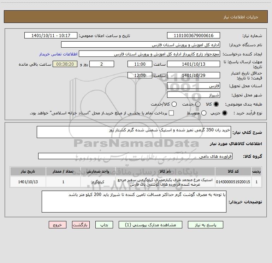Click the announcement date field 1401/10/11 - 10:17
This screenshot has height=263, width=272.
(51, 35)
